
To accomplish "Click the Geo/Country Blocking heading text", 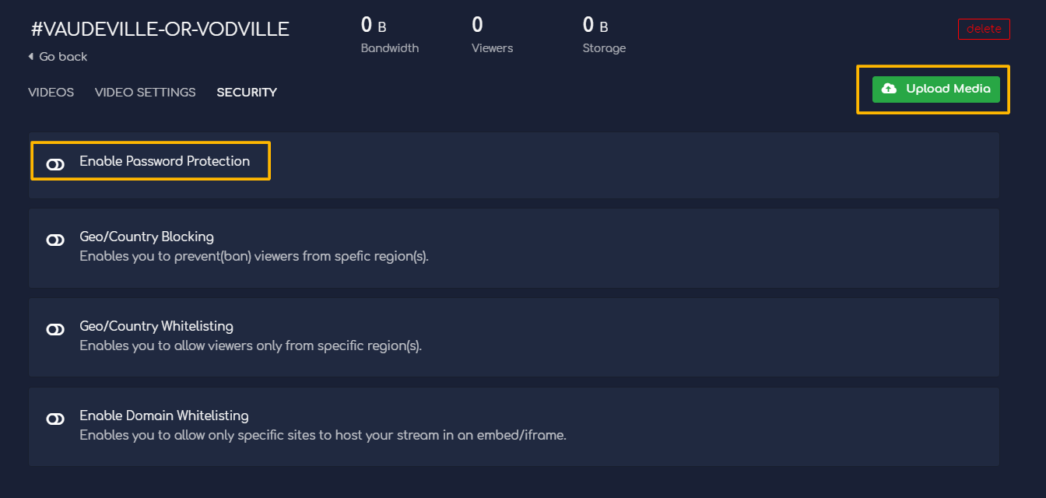I will point(146,237).
